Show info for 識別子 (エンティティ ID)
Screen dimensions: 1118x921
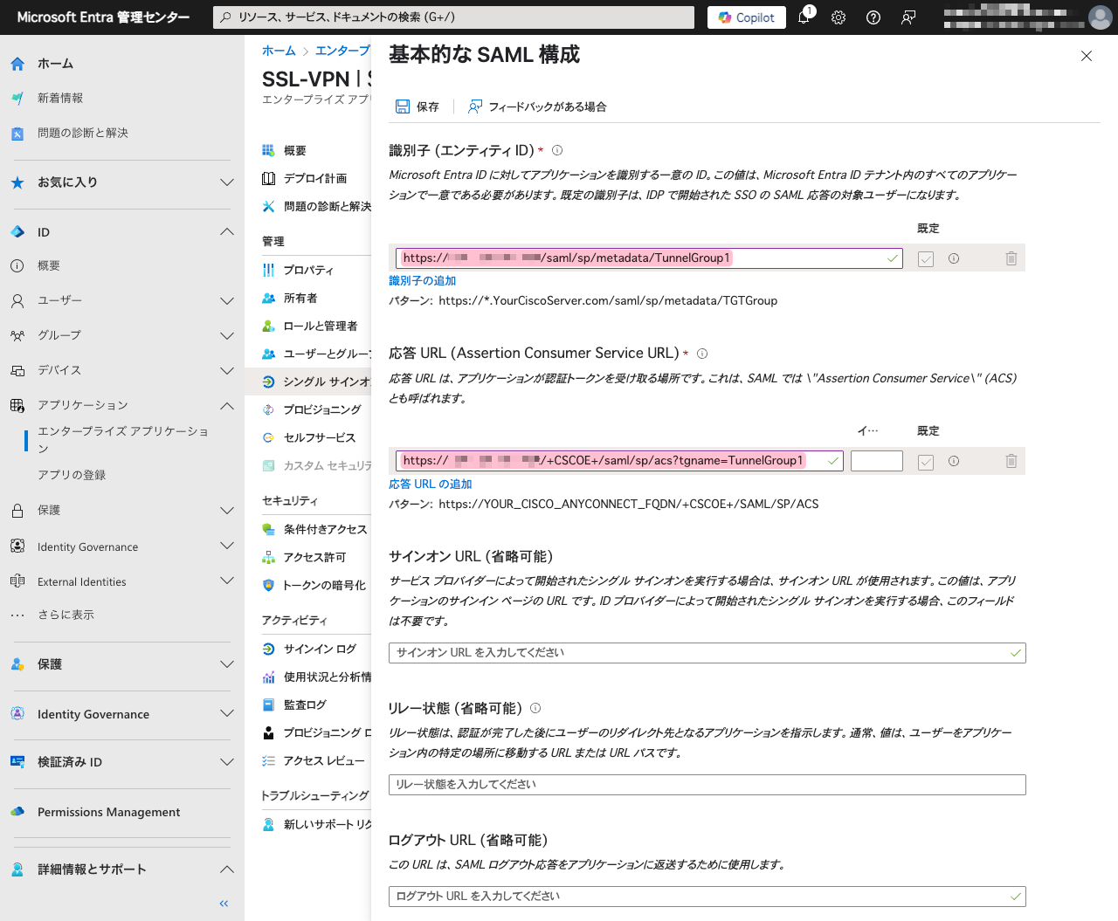[x=557, y=150]
